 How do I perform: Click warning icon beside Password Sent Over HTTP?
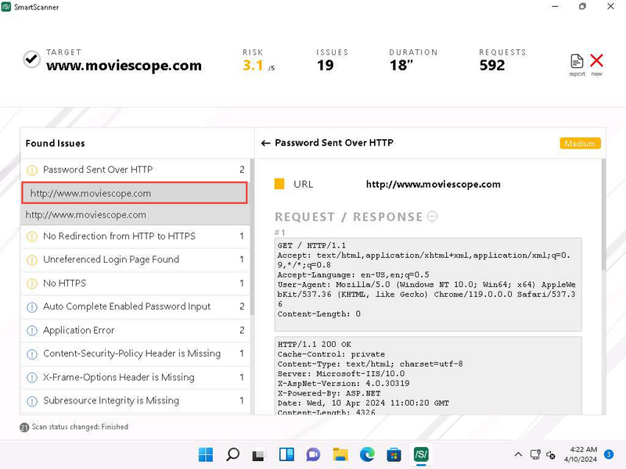pos(32,170)
